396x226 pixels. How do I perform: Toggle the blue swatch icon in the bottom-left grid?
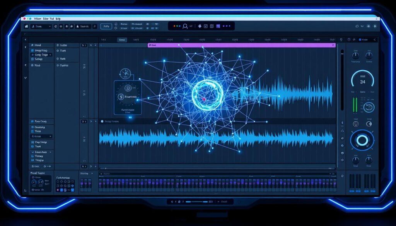[x=61, y=190]
